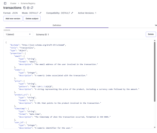
Task: Click the version dropdown arrow
Action: (x=30, y=34)
